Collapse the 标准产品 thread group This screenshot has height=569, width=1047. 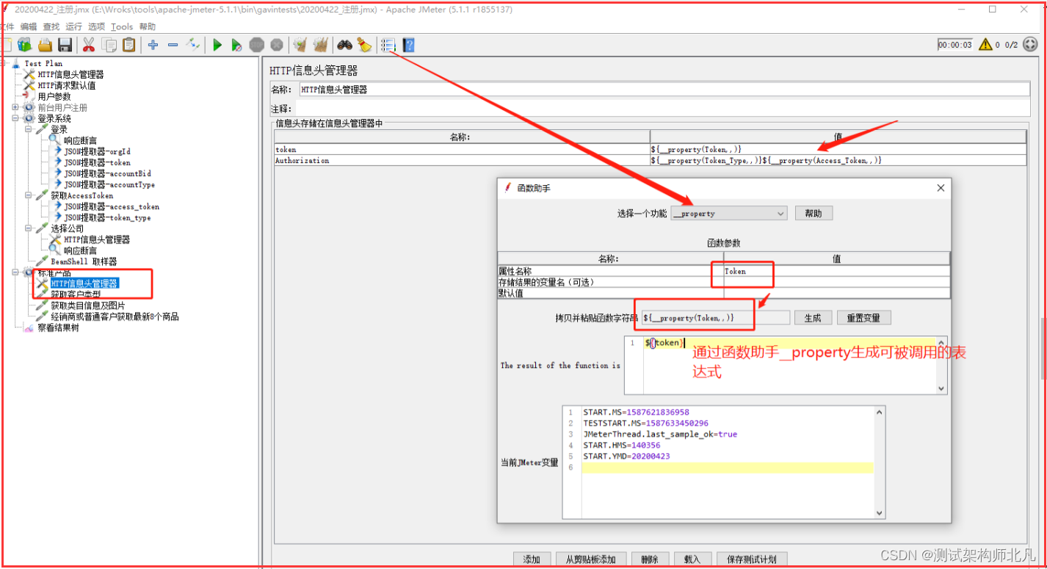click(x=16, y=272)
